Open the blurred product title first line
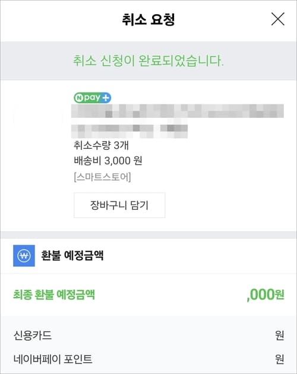The image size is (297, 374). tap(178, 111)
